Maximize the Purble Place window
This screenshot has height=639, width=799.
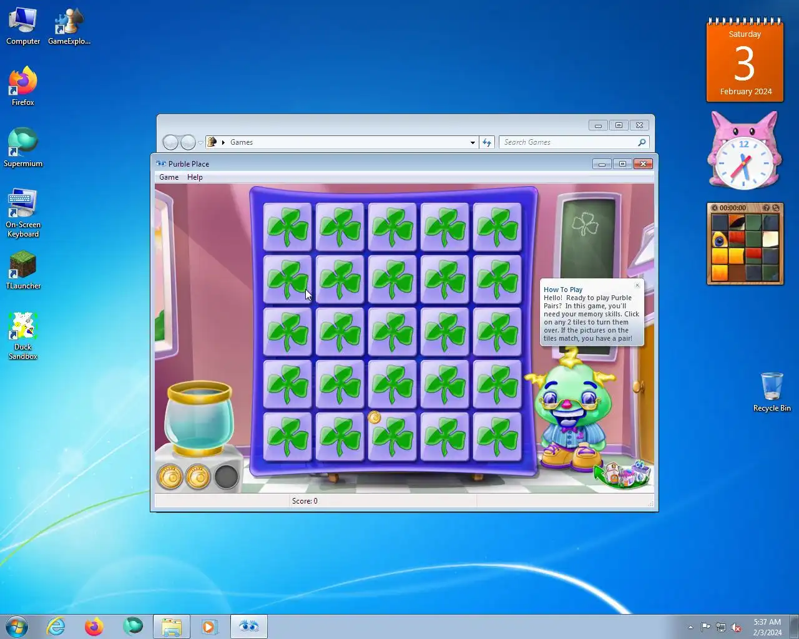[622, 163]
